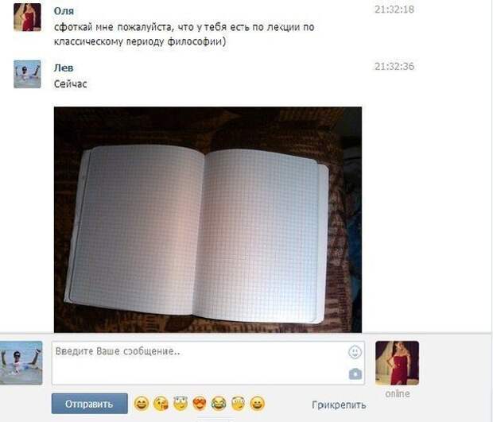This screenshot has width=493, height=422.
Task: Insert the tears of joy emoji
Action: [x=219, y=404]
